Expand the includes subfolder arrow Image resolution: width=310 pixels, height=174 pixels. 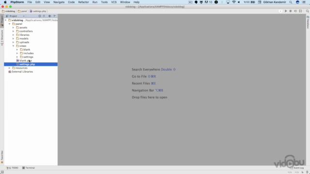click(x=17, y=53)
